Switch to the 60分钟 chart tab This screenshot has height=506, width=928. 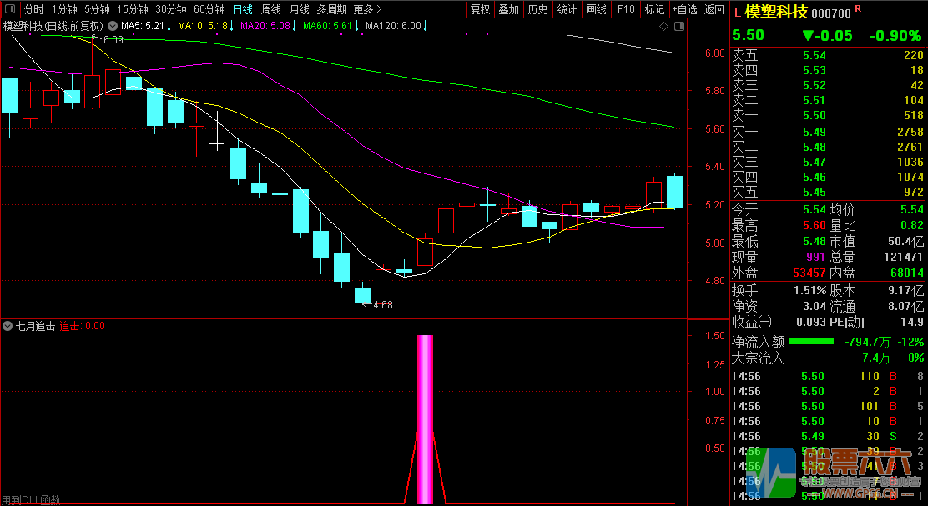pos(209,9)
